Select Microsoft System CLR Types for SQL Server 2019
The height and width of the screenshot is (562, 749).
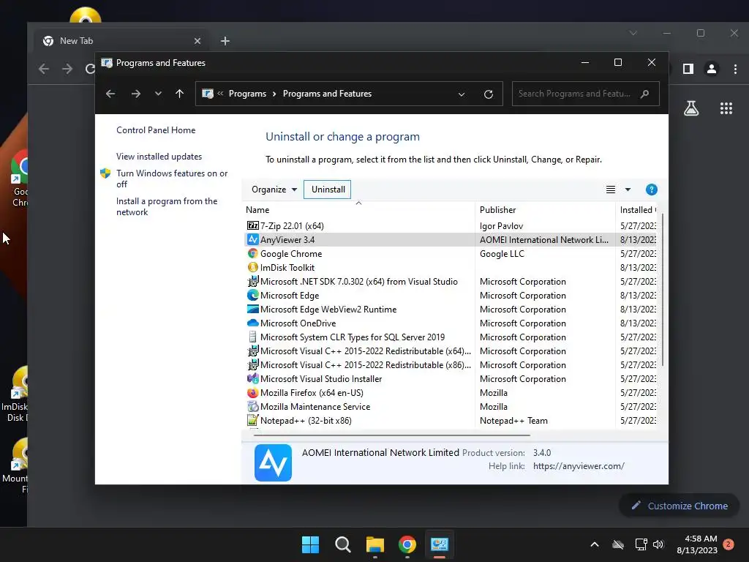[x=451, y=337]
